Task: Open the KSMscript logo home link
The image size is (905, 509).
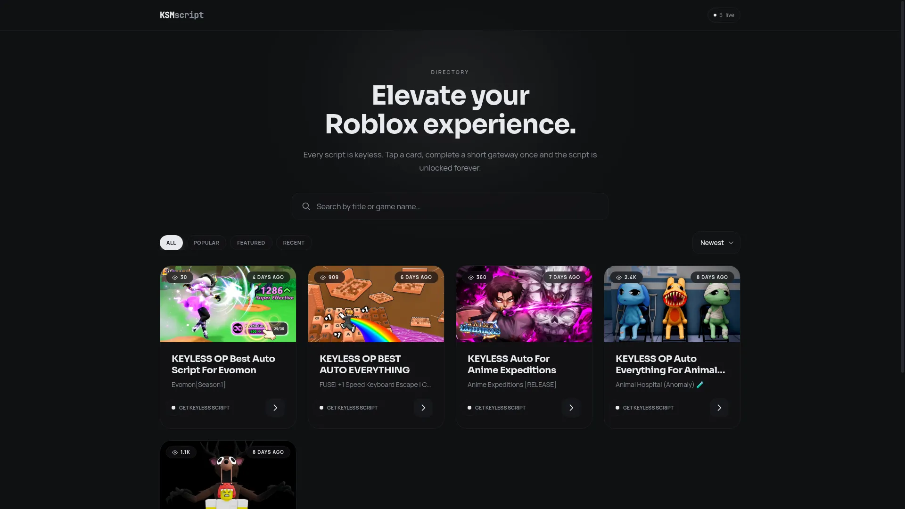Action: pyautogui.click(x=181, y=15)
